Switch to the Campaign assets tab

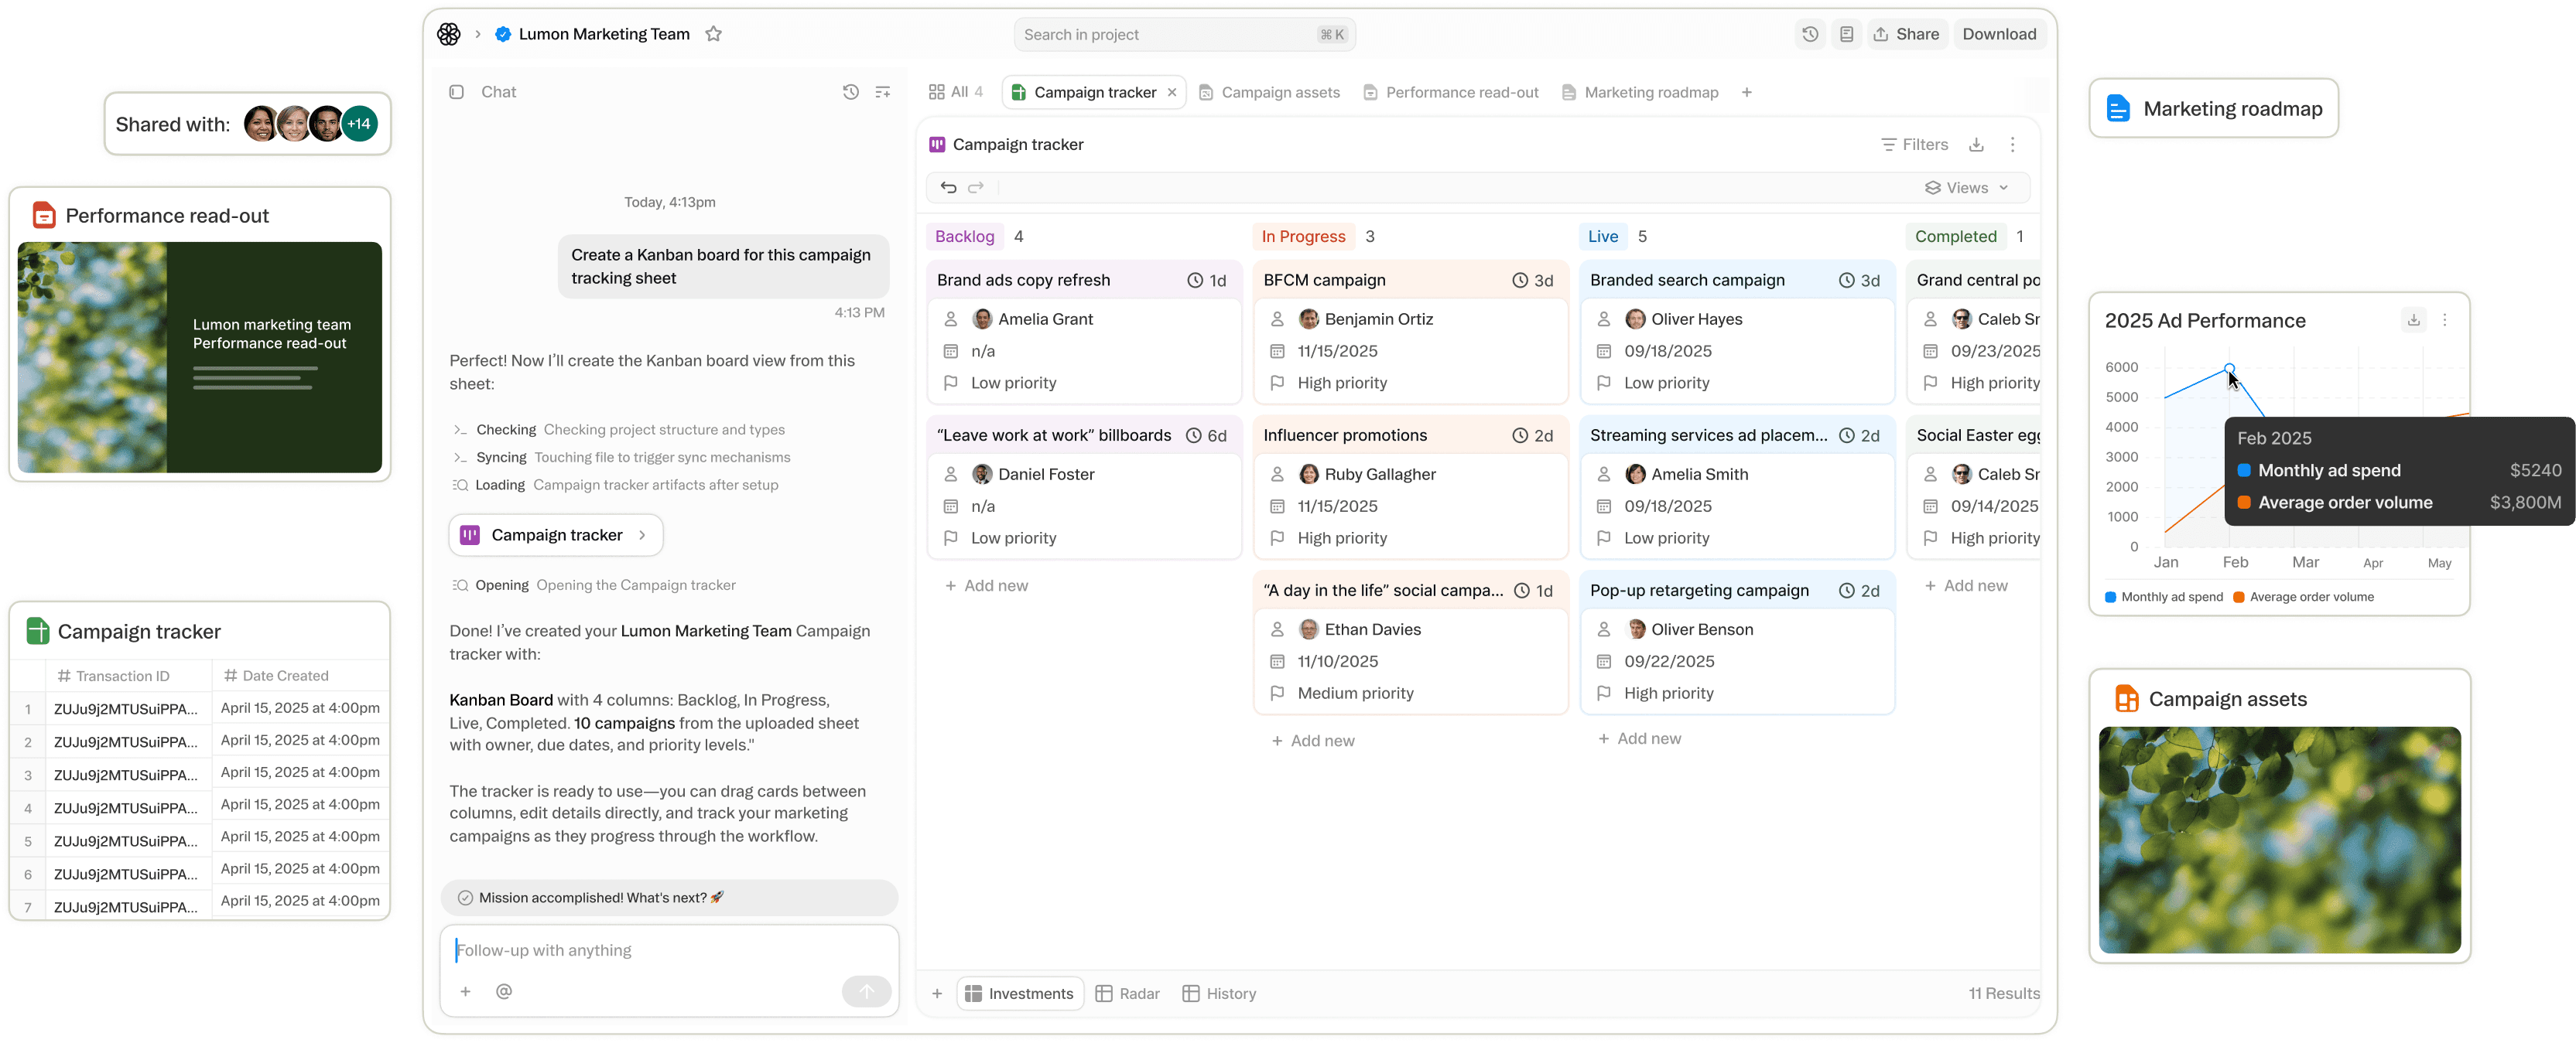1269,92
